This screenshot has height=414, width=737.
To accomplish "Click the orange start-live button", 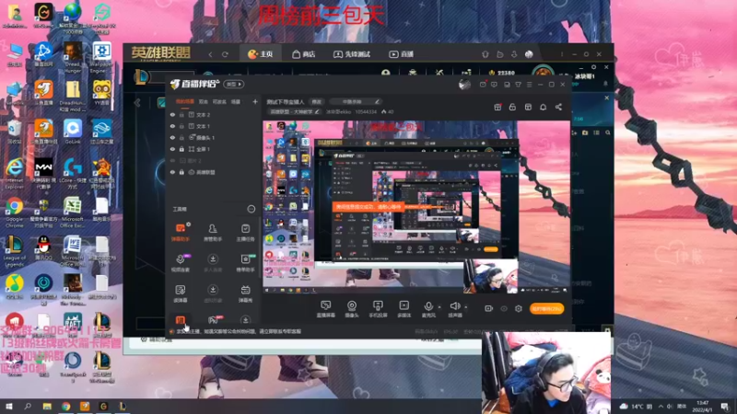I will pyautogui.click(x=546, y=308).
